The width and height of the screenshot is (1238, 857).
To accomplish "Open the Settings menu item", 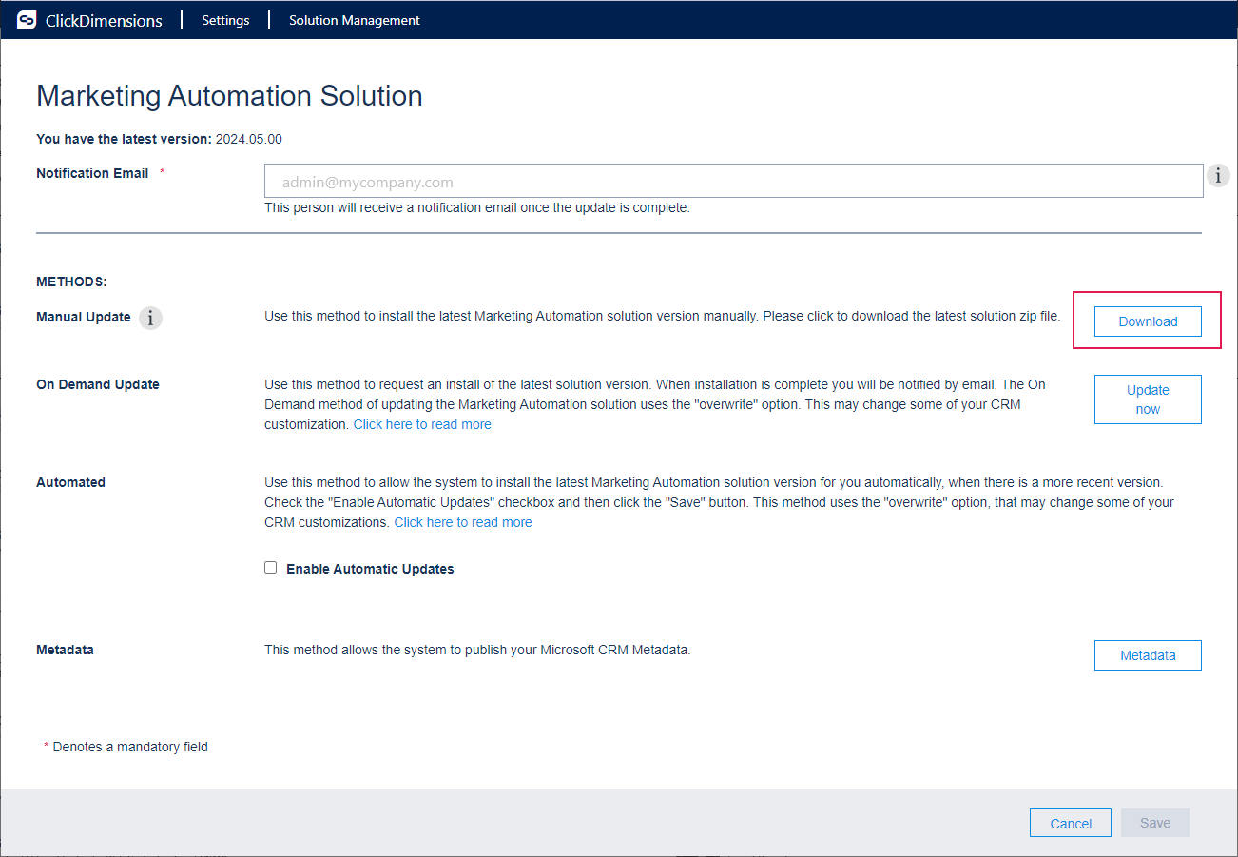I will [225, 19].
